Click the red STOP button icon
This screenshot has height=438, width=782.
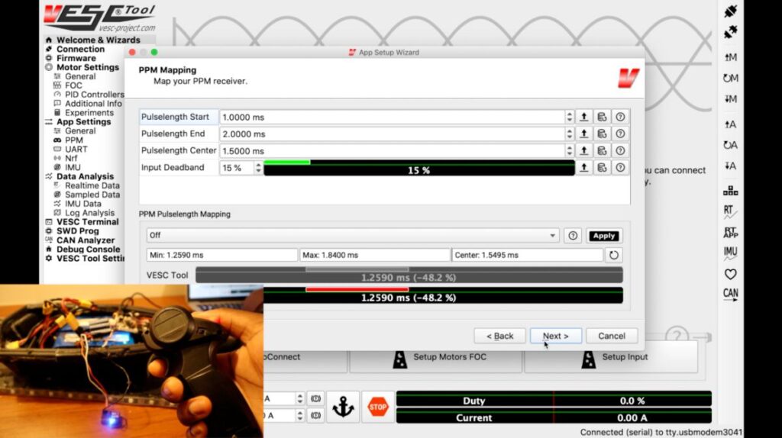click(377, 407)
